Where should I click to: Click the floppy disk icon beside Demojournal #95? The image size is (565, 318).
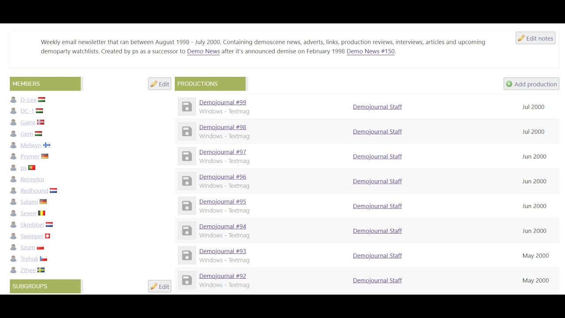(x=187, y=206)
